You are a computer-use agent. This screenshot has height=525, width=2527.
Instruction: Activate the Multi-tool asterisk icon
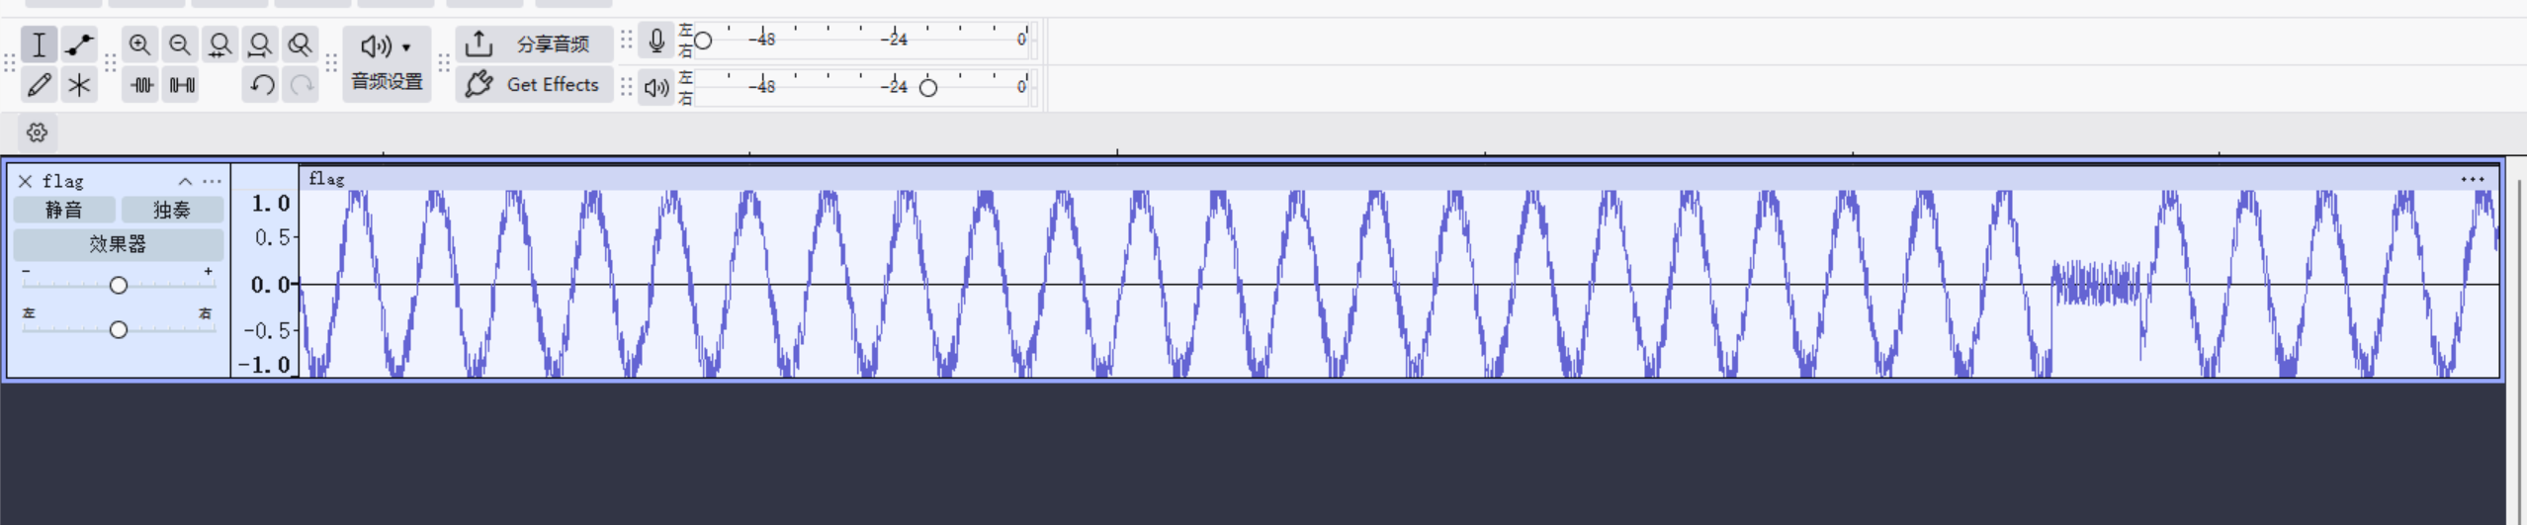[x=79, y=85]
